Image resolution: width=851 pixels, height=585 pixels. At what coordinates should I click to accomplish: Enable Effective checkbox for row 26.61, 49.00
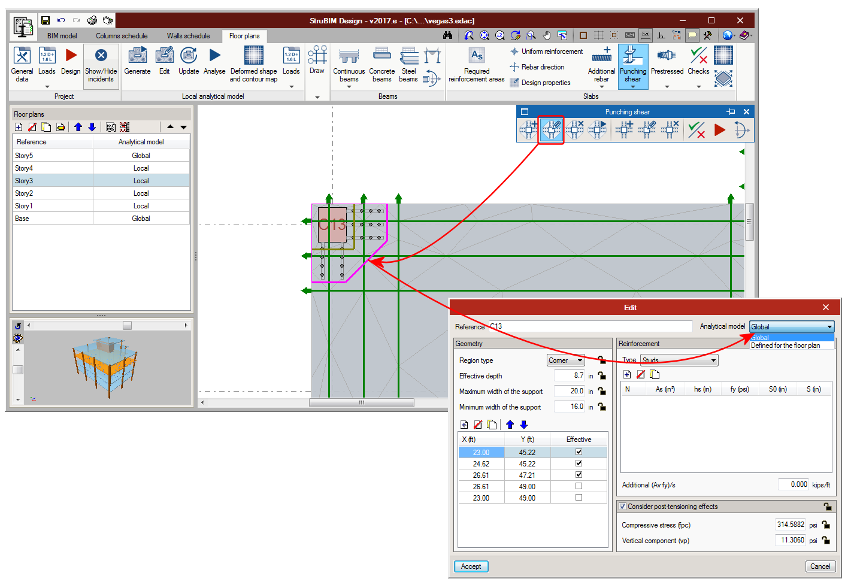pyautogui.click(x=579, y=486)
